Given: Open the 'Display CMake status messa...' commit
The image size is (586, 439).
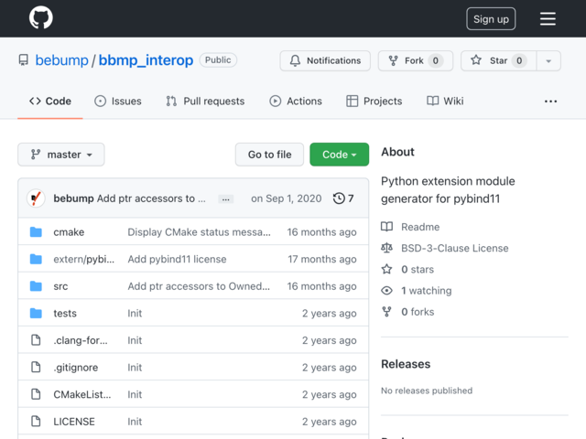Looking at the screenshot, I should point(200,232).
